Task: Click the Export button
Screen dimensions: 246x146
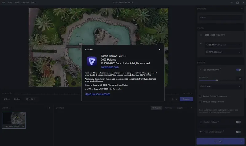Action: [218, 141]
